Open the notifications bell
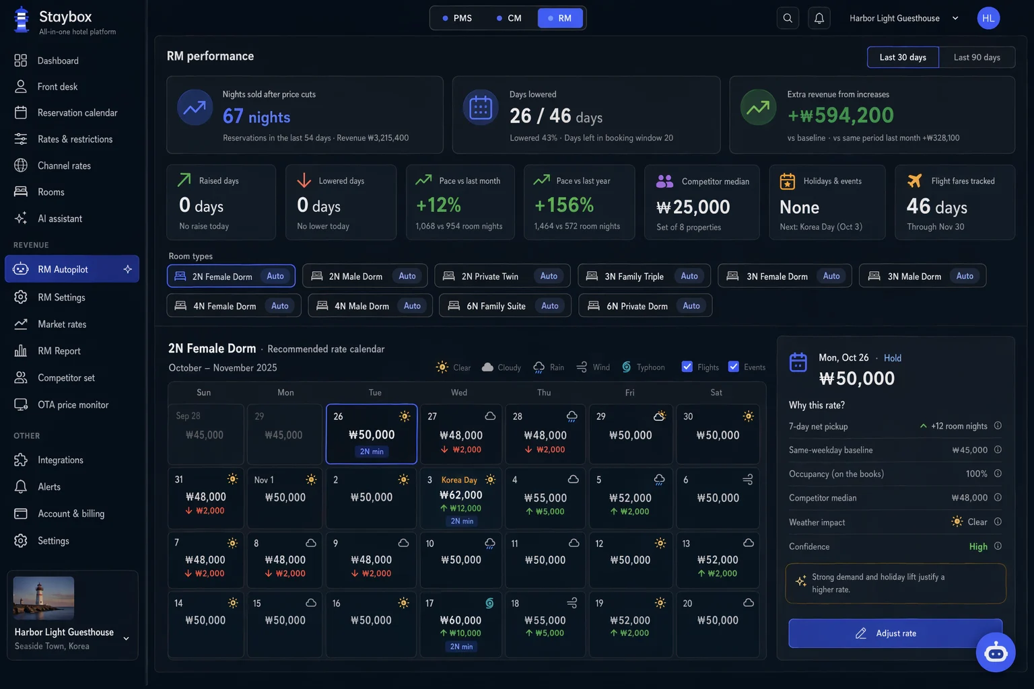The image size is (1034, 689). (x=819, y=18)
